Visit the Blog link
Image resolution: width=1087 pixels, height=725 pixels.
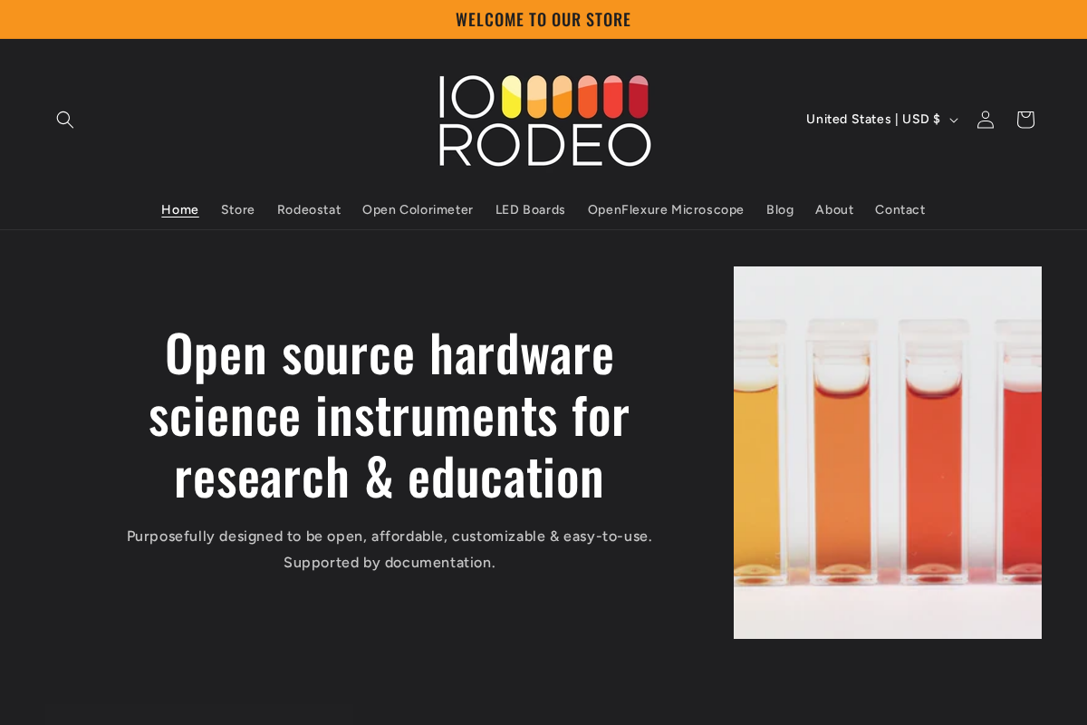click(x=780, y=209)
